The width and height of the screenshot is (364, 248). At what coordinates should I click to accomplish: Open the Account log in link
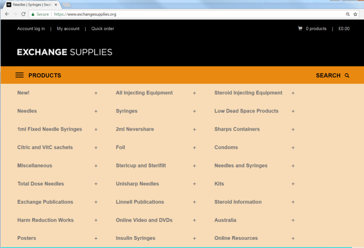(x=31, y=29)
